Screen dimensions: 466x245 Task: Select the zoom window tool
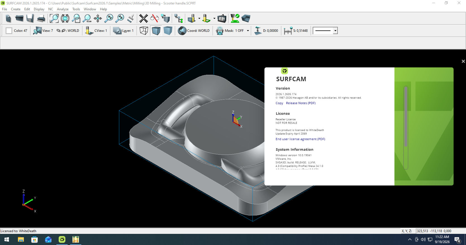[x=76, y=19]
